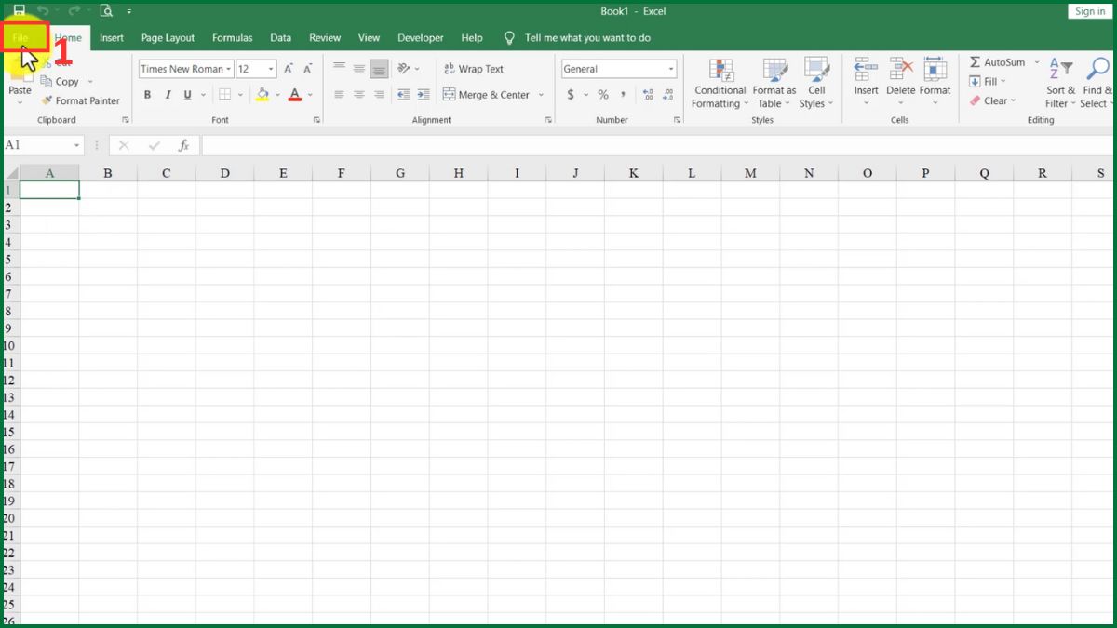
Task: Expand the Font Size dropdown
Action: tap(256, 68)
